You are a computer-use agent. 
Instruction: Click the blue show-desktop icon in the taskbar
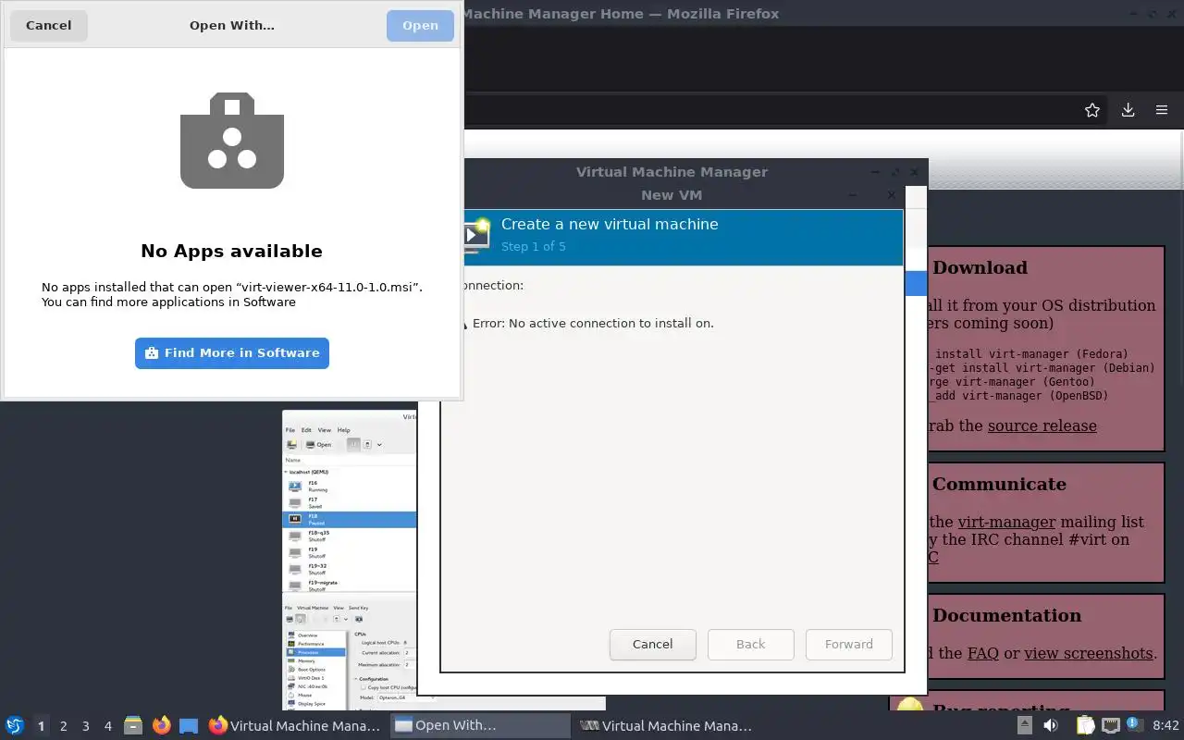pos(189,726)
